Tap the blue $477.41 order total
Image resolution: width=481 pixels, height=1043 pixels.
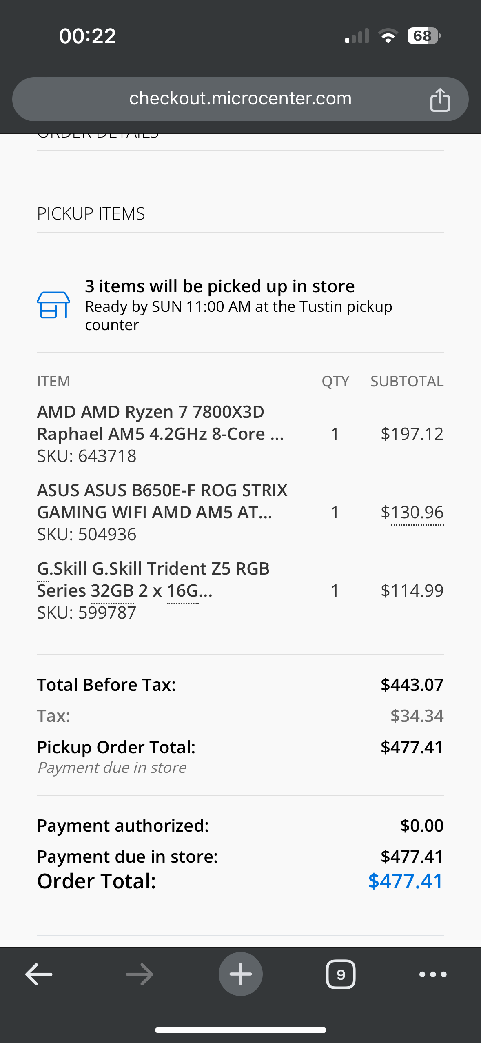tap(405, 881)
